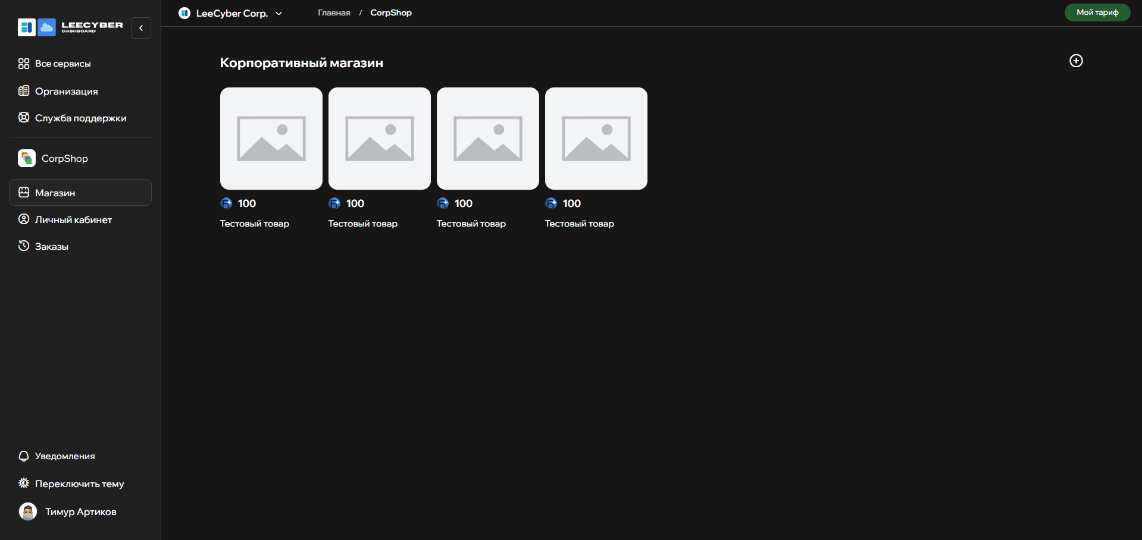Click the CorpShop breadcrumb
Viewport: 1142px width, 540px height.
click(x=391, y=13)
